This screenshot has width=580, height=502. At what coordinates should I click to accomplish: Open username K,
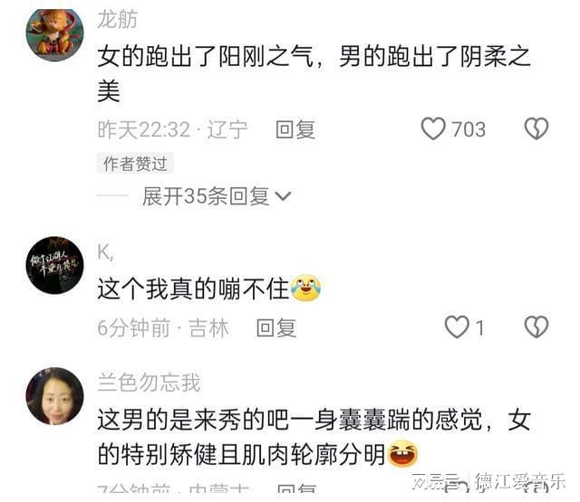106,253
